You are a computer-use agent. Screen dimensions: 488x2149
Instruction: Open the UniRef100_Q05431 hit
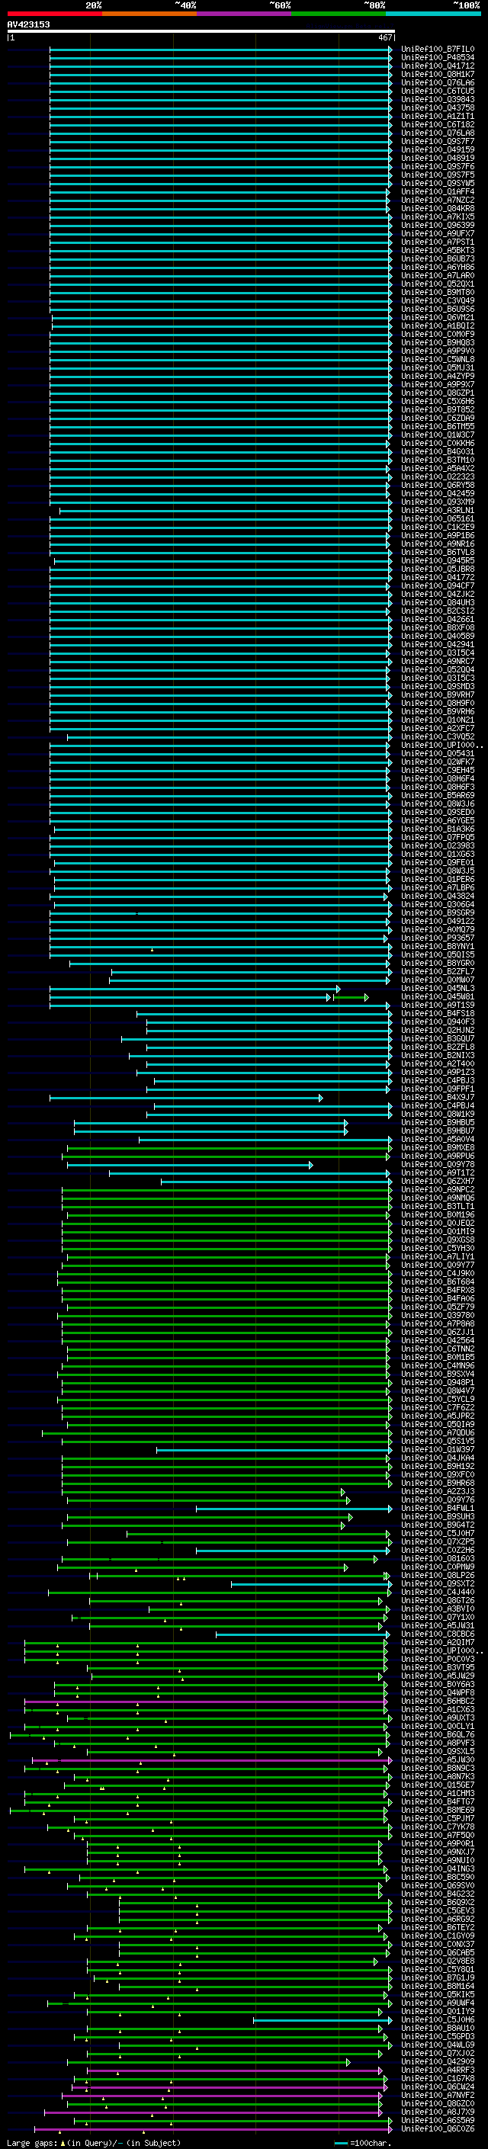click(437, 753)
